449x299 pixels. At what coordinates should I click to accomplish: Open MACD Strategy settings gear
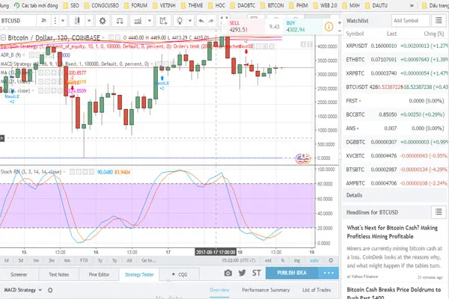50,290
